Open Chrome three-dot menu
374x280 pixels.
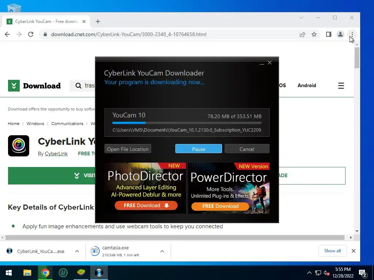[352, 34]
